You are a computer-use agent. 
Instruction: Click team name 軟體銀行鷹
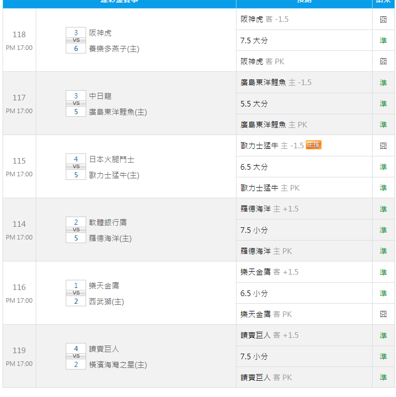(108, 222)
